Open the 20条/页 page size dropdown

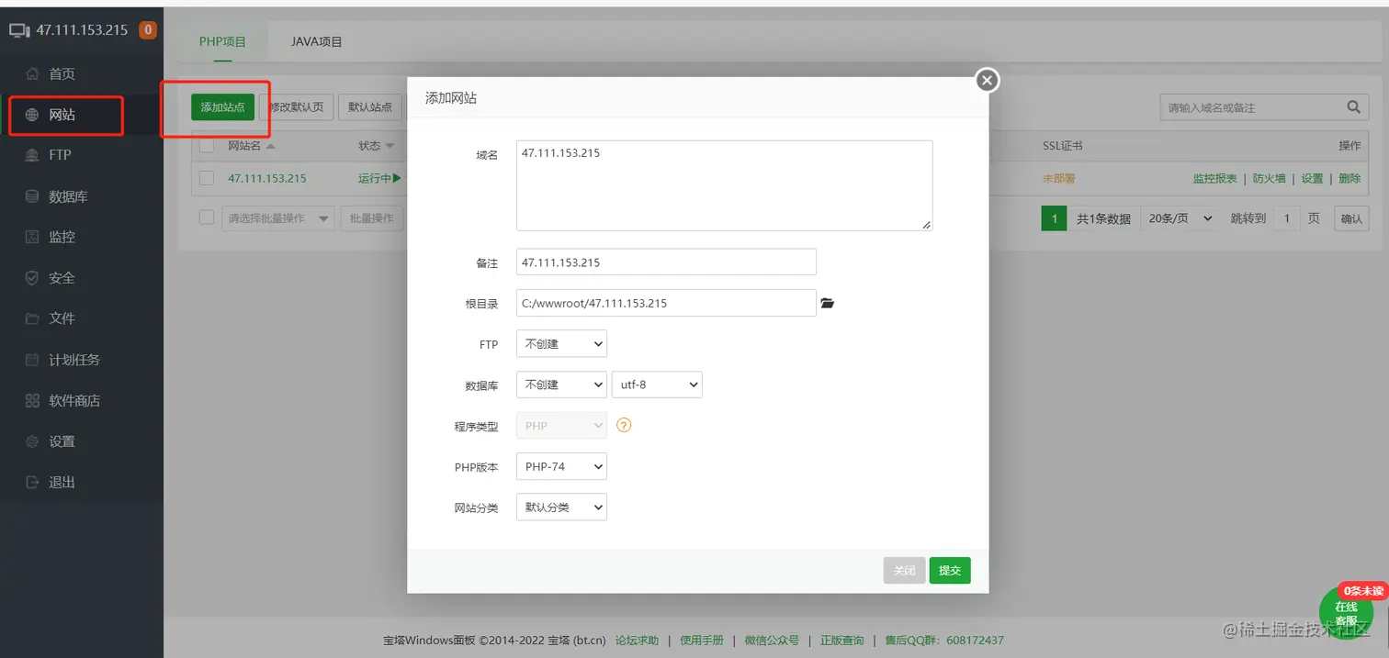tap(1181, 218)
